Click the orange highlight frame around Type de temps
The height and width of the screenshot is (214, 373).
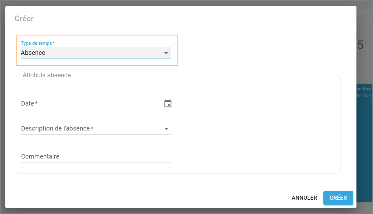coord(178,50)
